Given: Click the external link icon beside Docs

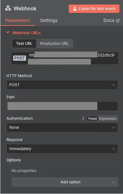Looking at the screenshot, I should click(118, 21).
